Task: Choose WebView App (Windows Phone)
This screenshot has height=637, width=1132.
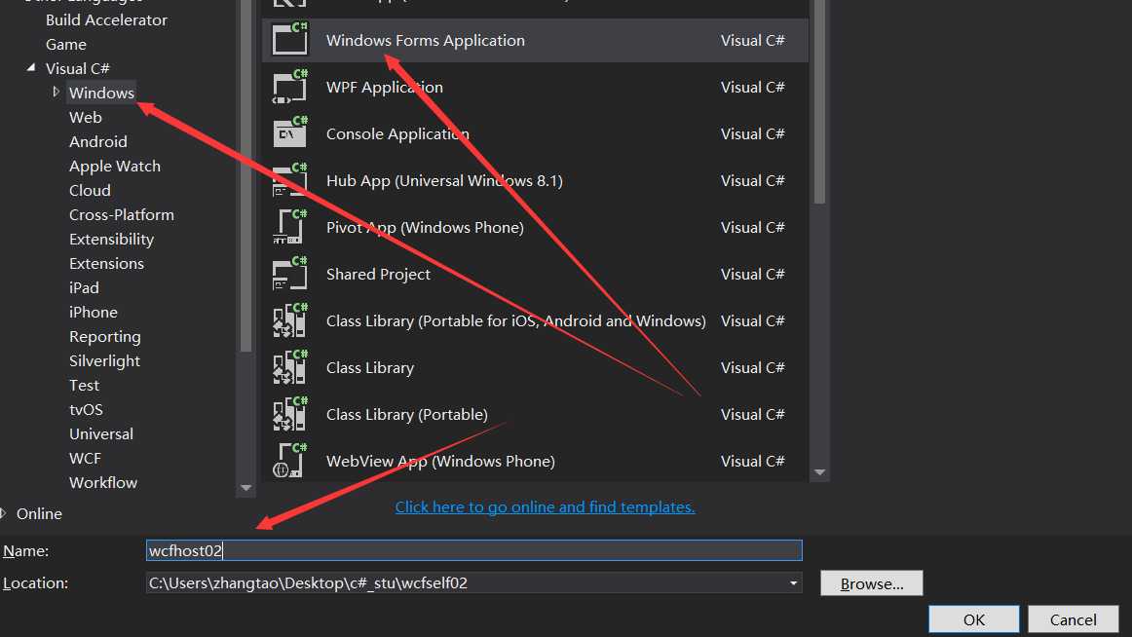Action: pyautogui.click(x=535, y=461)
